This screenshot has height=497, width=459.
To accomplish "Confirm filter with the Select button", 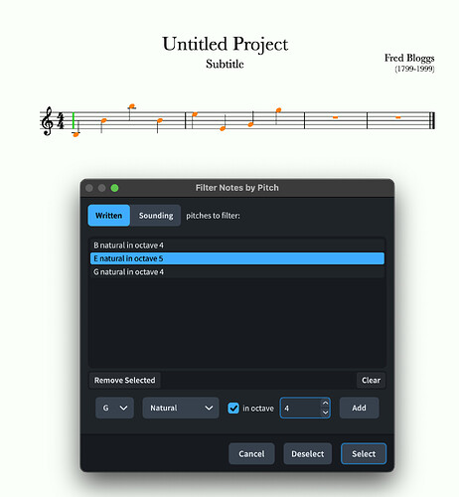I will coord(364,453).
